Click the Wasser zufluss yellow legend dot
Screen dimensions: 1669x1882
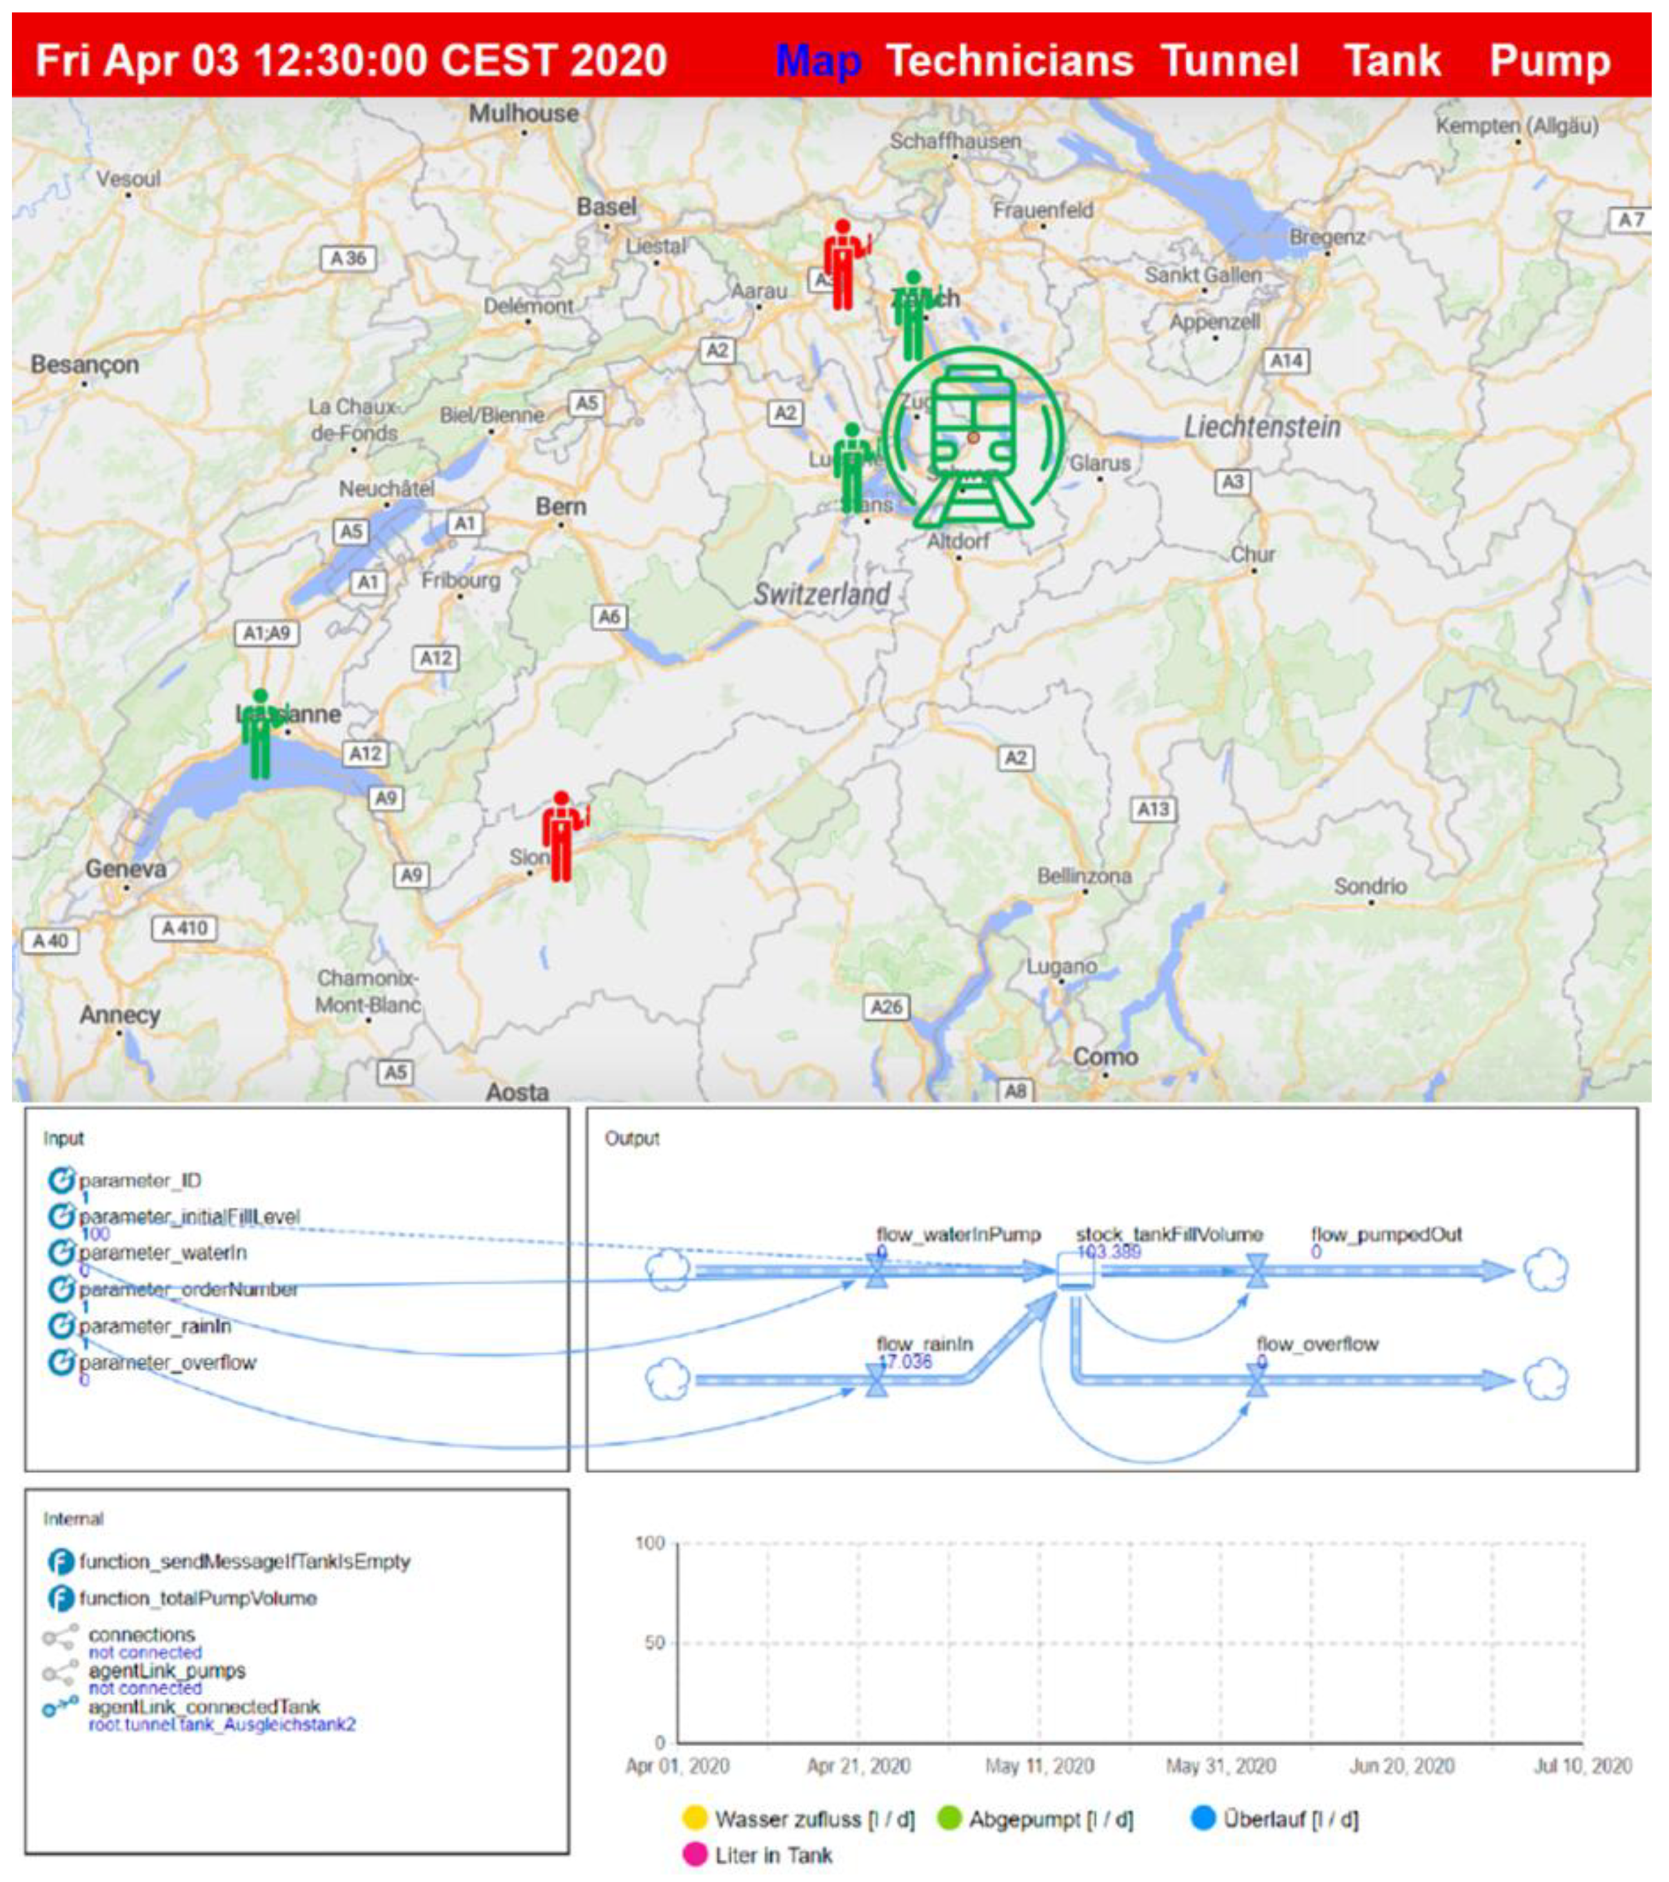coord(694,1819)
